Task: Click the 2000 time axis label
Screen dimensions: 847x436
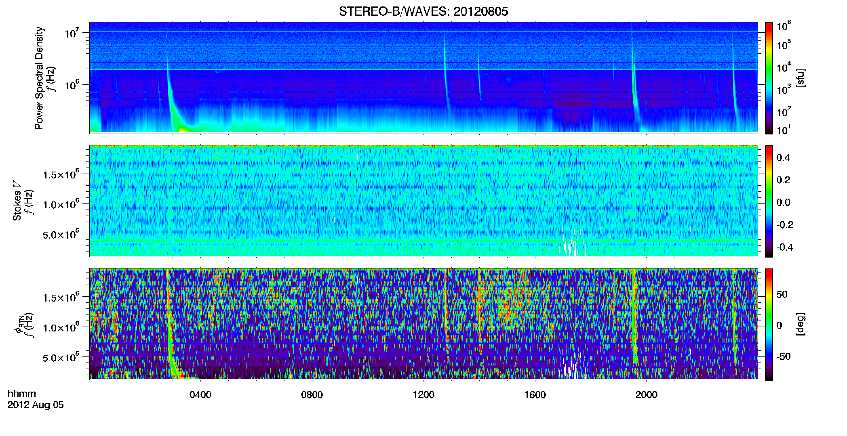Action: click(x=647, y=395)
